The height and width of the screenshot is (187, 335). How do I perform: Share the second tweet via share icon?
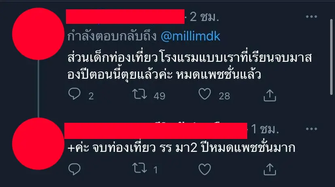pyautogui.click(x=269, y=169)
